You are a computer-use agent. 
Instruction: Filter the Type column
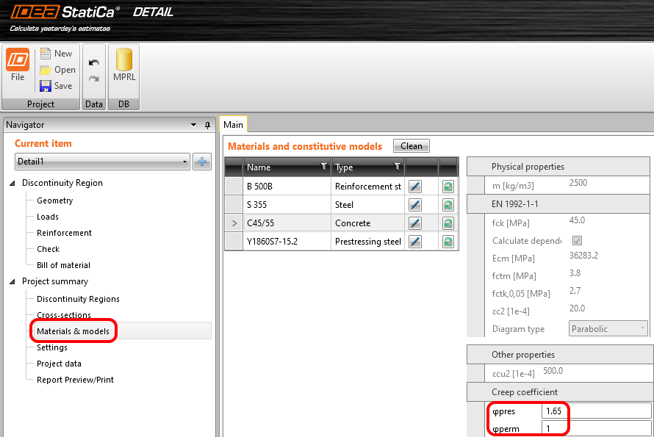coord(398,167)
